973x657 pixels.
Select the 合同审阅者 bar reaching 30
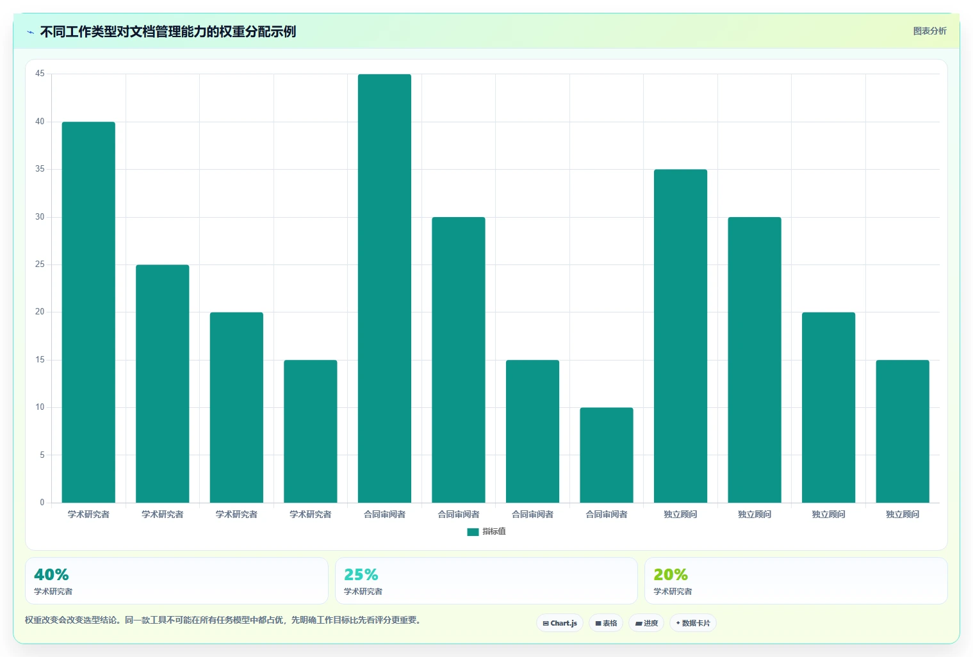click(459, 360)
